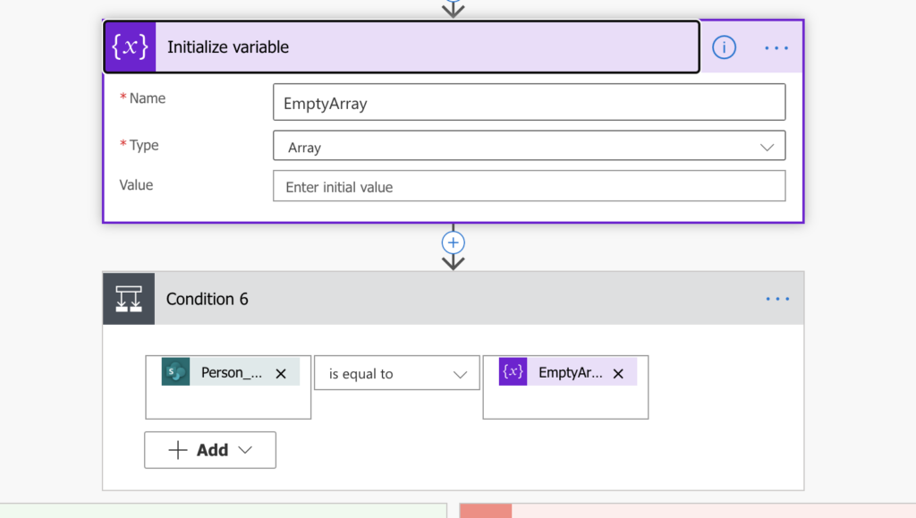916x518 pixels.
Task: Click the left condition value box
Action: point(228,387)
